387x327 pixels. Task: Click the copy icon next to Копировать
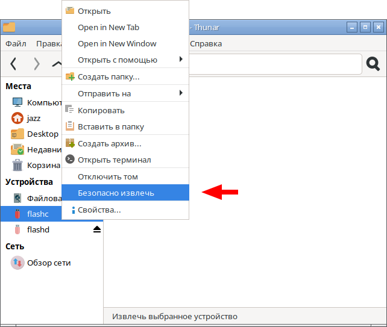pos(69,110)
